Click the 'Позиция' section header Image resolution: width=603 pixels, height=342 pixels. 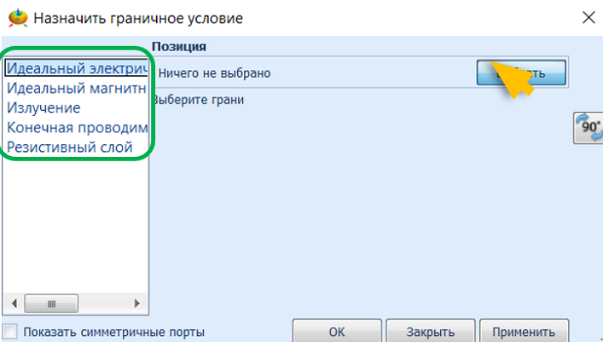click(179, 46)
